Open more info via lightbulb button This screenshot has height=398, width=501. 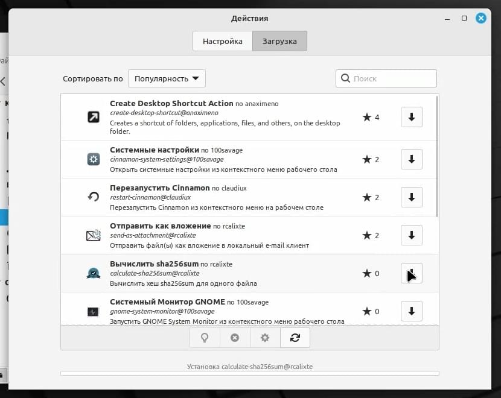205,337
